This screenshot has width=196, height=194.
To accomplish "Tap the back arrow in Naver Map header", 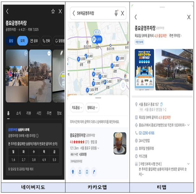I will [x=8, y=11].
